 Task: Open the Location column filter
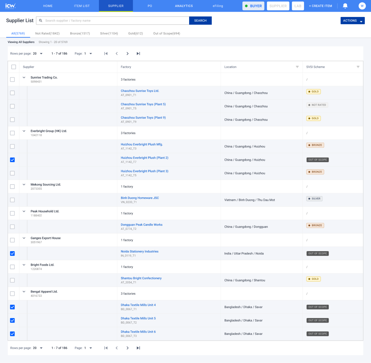[x=297, y=67]
